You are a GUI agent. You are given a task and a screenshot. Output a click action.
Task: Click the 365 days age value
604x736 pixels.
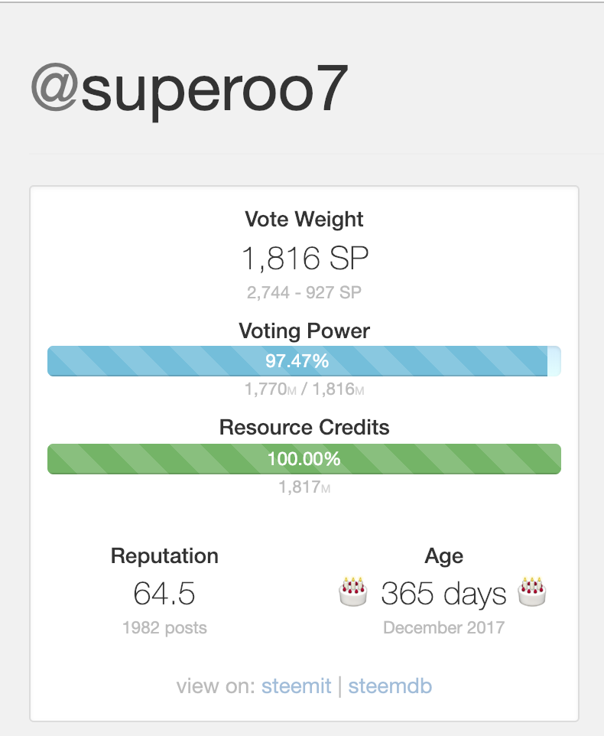tap(443, 593)
